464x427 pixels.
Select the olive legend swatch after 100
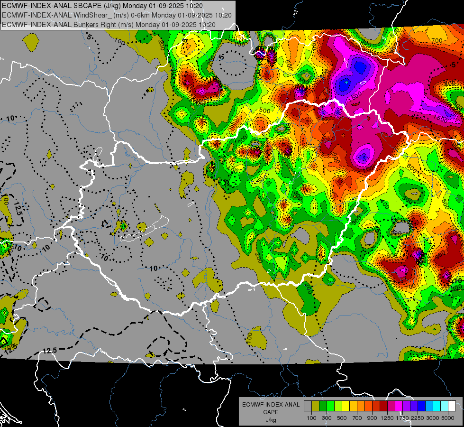point(316,406)
